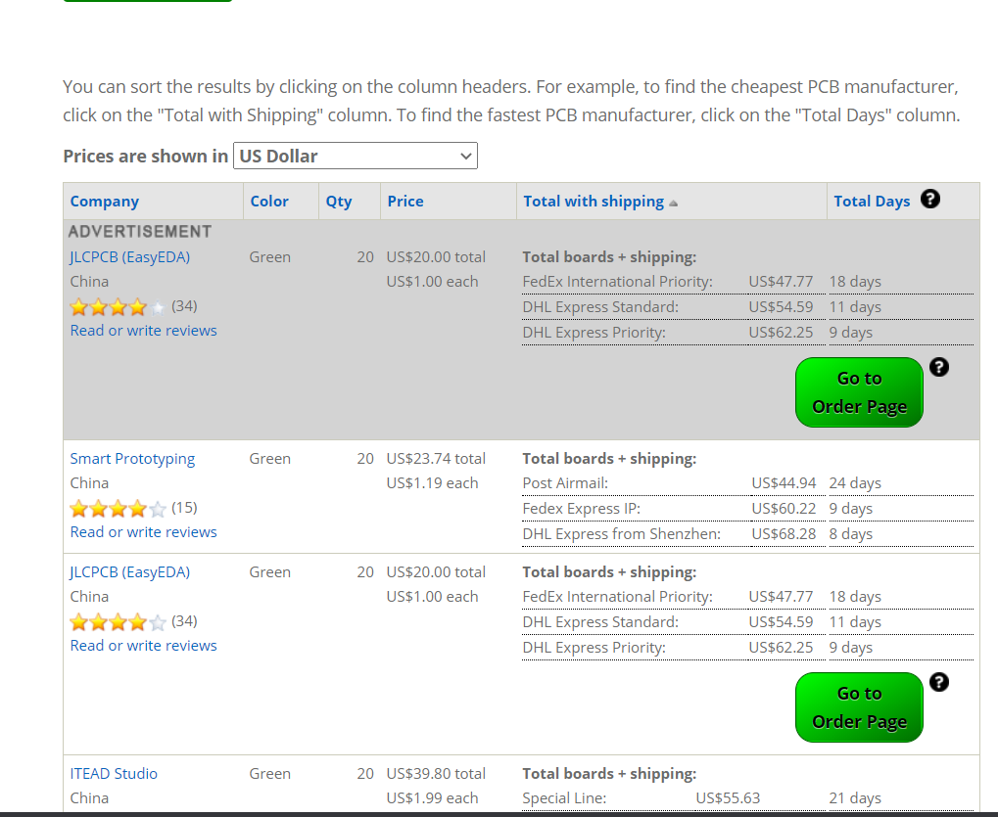Click the 8 days delivery value
Image resolution: width=998 pixels, height=817 pixels.
(x=850, y=534)
